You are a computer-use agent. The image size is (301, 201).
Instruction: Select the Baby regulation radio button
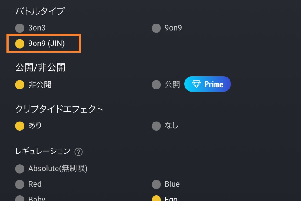pos(20,199)
